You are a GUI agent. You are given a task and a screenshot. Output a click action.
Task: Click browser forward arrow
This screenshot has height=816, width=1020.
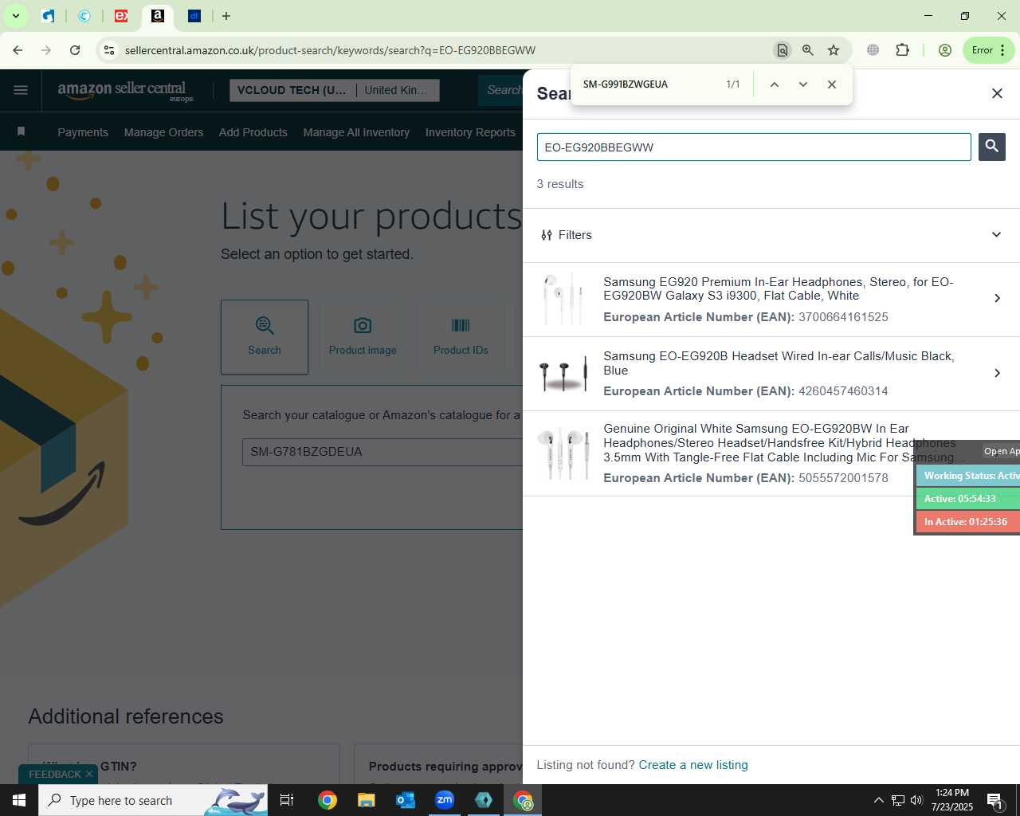click(x=46, y=50)
